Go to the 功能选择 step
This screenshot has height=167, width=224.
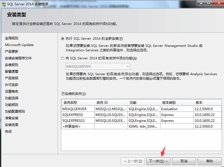[x=12, y=98]
